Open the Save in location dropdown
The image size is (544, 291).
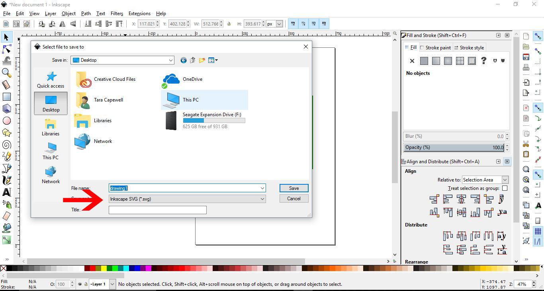[171, 60]
